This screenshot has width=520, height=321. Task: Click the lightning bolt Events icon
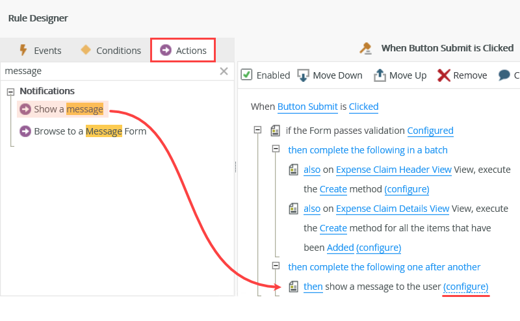click(x=23, y=50)
